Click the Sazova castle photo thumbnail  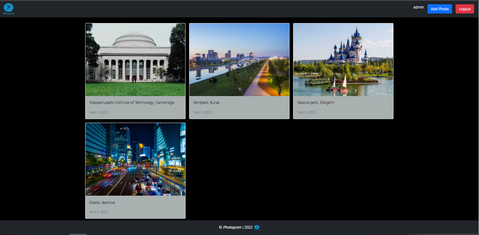coord(343,60)
